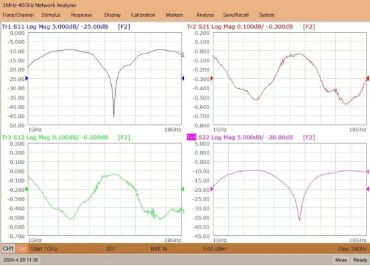Click the 0.00 dBm power value
The width and height of the screenshot is (370, 266).
click(x=214, y=249)
